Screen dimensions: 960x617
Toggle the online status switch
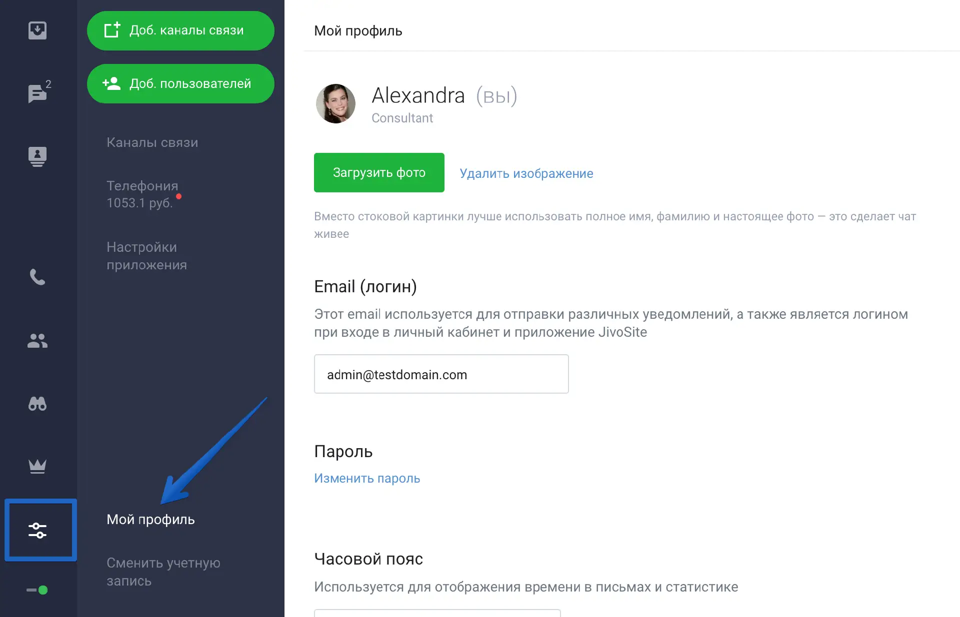click(37, 590)
